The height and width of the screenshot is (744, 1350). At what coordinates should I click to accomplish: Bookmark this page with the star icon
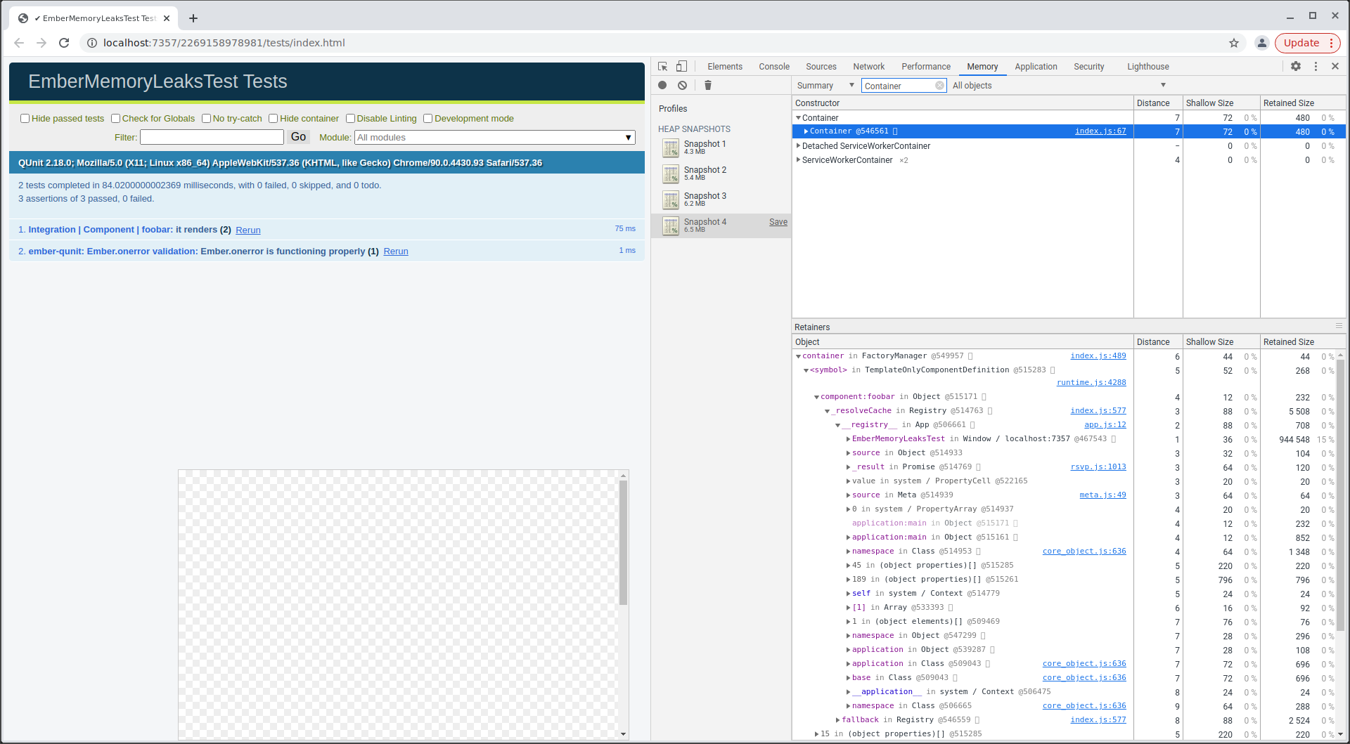coord(1234,43)
